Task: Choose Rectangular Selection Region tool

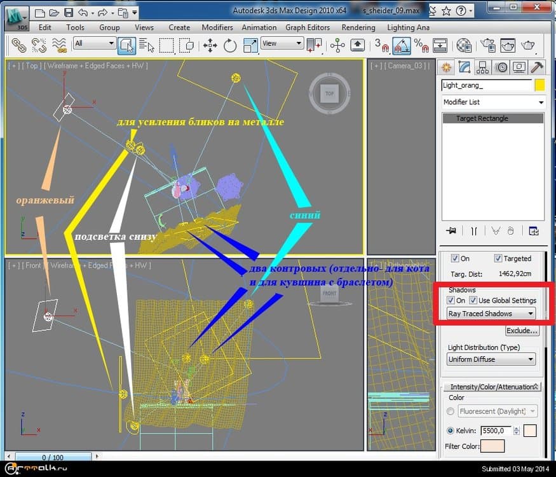Action: coord(166,45)
